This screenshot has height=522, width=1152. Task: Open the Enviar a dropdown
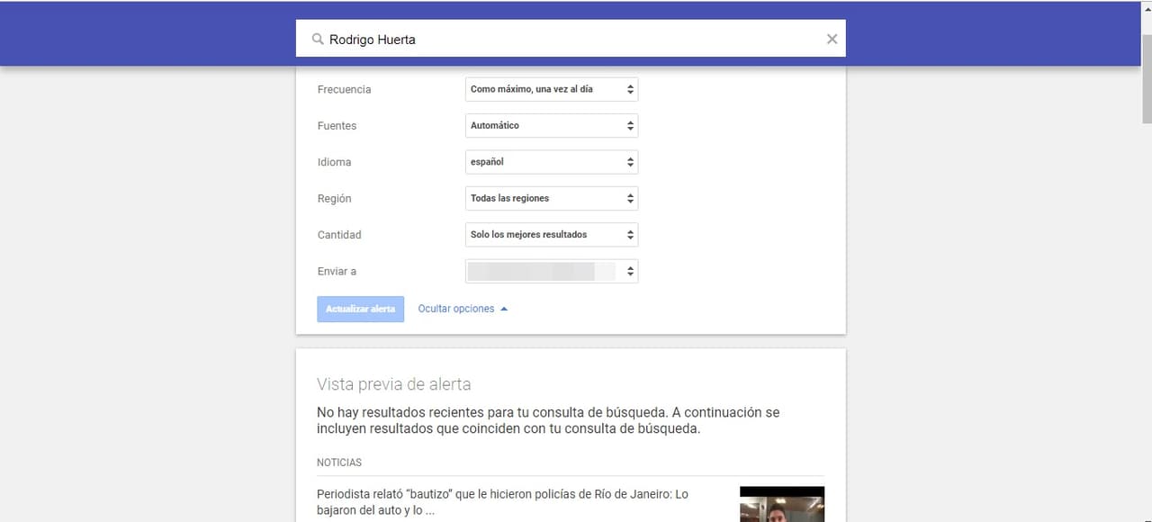coord(551,271)
